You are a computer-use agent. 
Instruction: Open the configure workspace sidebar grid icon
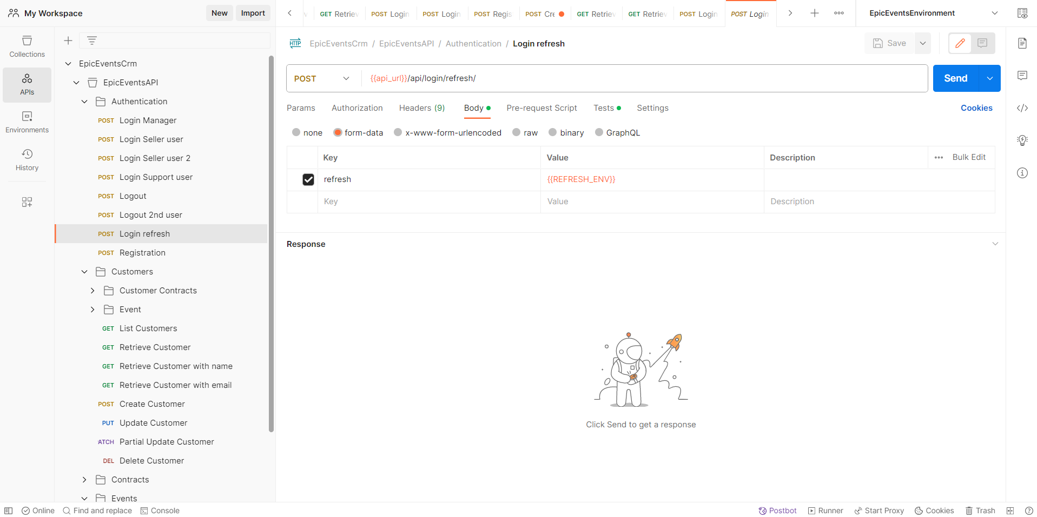(27, 202)
